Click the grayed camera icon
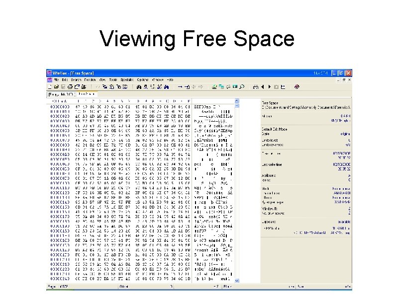The height and width of the screenshot is (296, 395). click(276, 87)
